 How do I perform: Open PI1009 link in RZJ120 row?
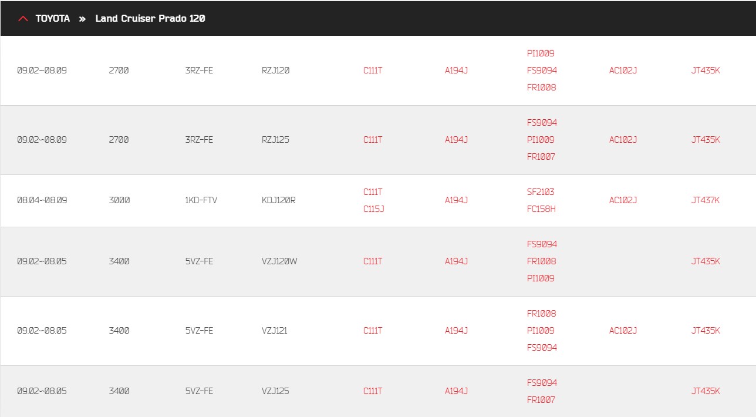[541, 53]
